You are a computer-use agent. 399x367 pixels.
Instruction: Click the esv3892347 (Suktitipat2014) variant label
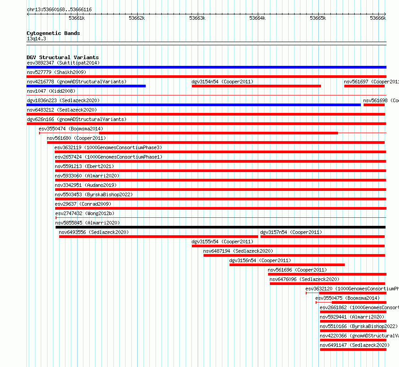pos(63,63)
